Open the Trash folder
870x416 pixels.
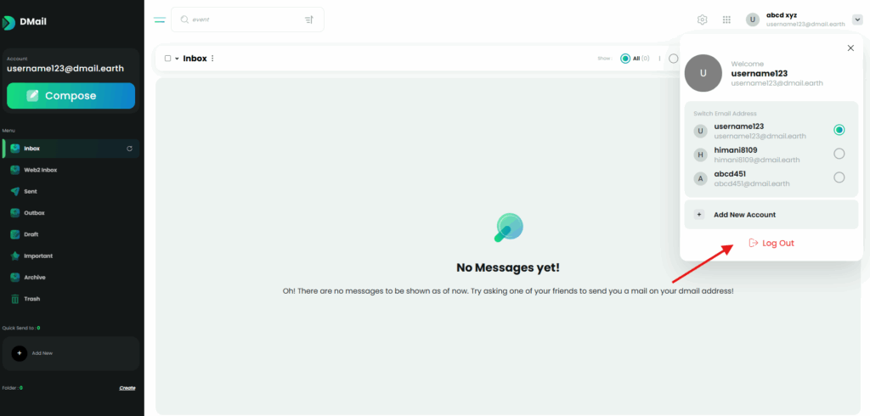pyautogui.click(x=31, y=299)
